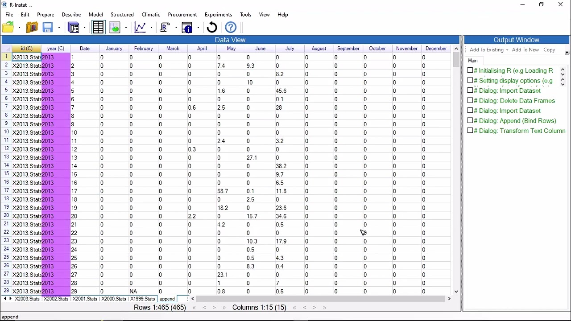Open the Procurement menu

pyautogui.click(x=182, y=15)
